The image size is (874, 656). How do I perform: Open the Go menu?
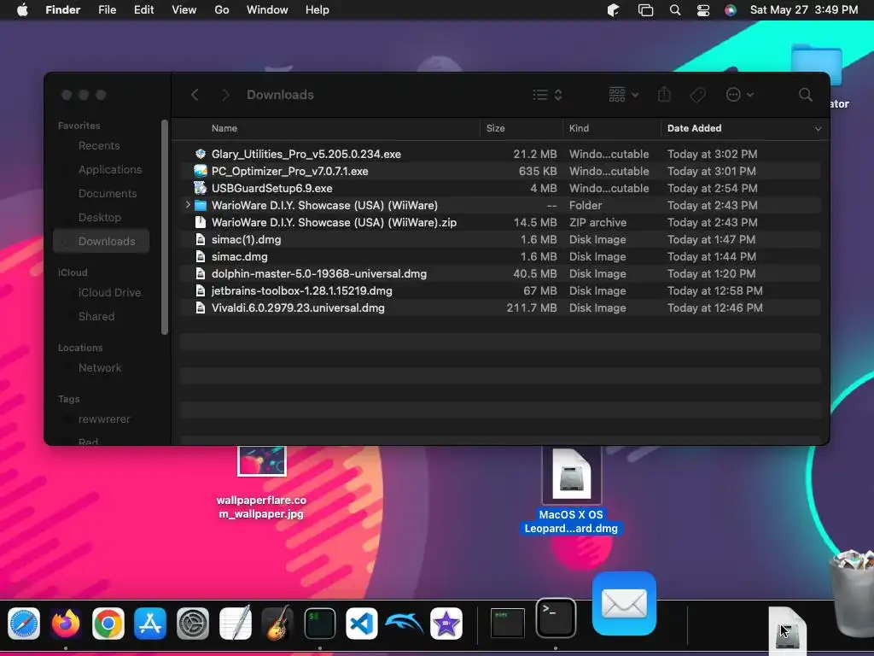222,10
